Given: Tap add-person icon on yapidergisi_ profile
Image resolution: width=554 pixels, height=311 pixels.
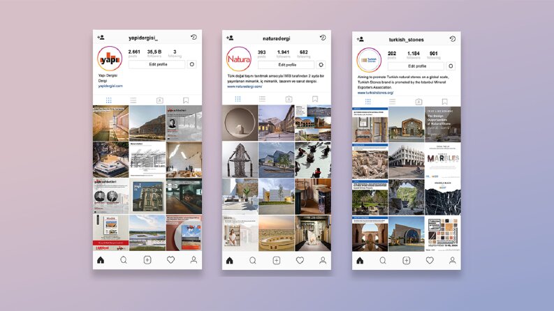Looking at the screenshot, I should point(101,37).
